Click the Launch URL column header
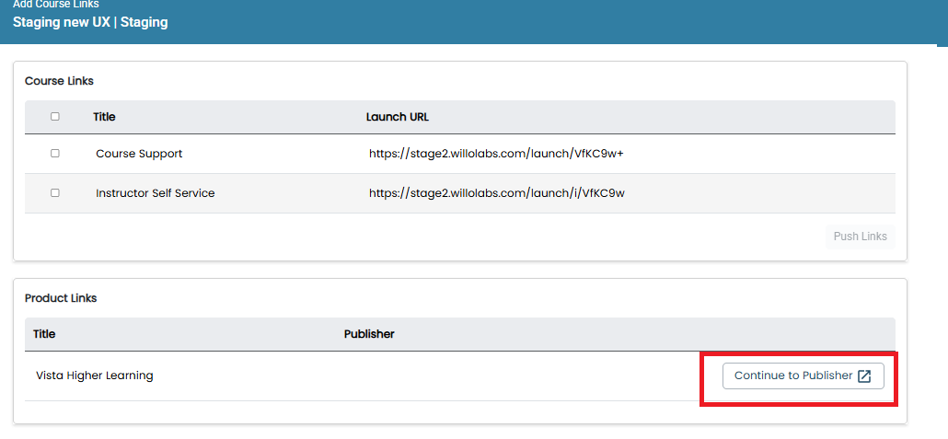948x439 pixels. click(x=398, y=117)
